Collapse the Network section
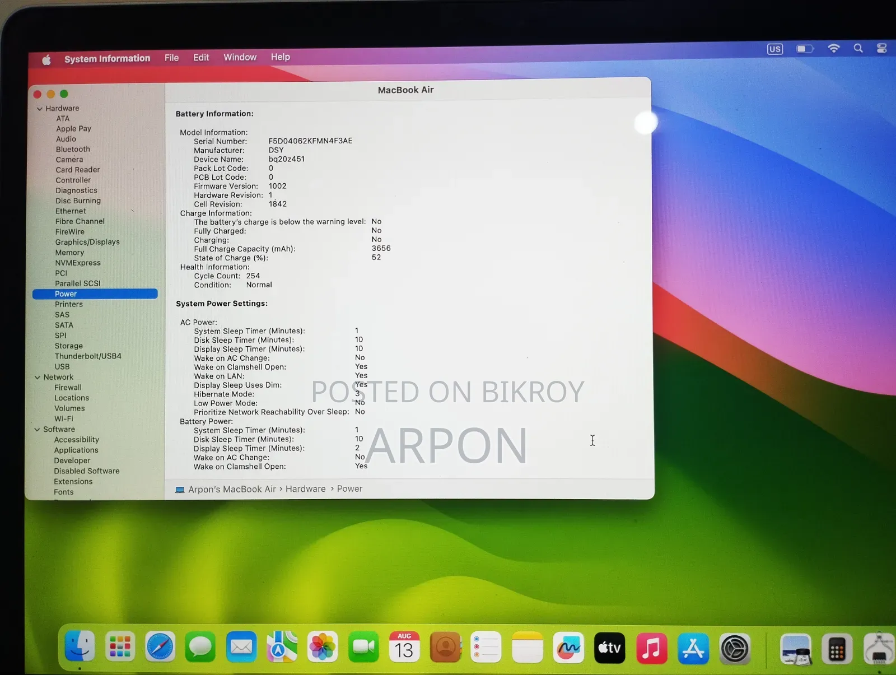896x675 pixels. point(38,378)
